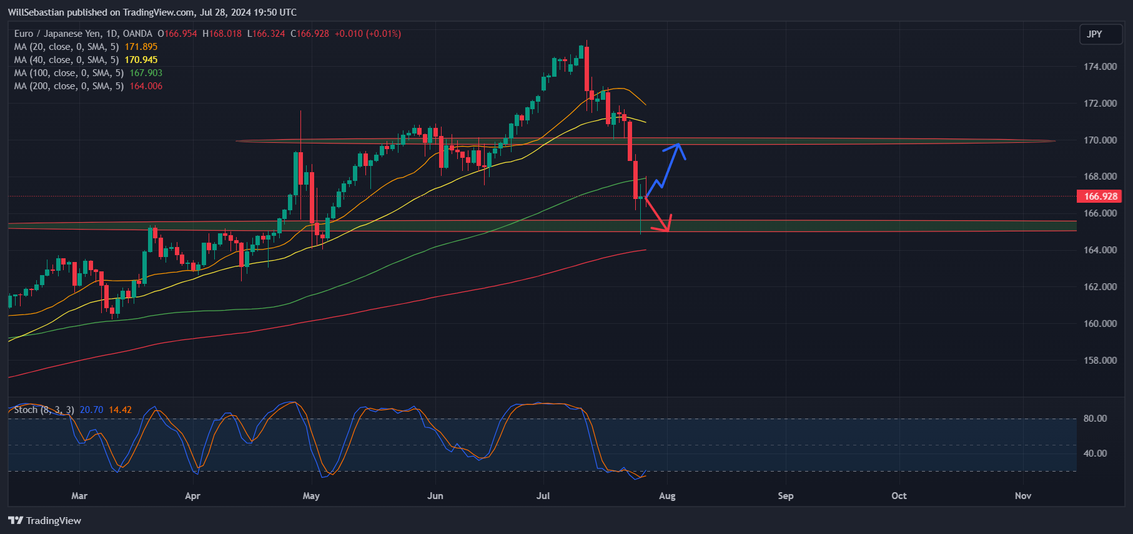This screenshot has width=1133, height=534.
Task: Click the JPY currency button
Action: coord(1101,34)
